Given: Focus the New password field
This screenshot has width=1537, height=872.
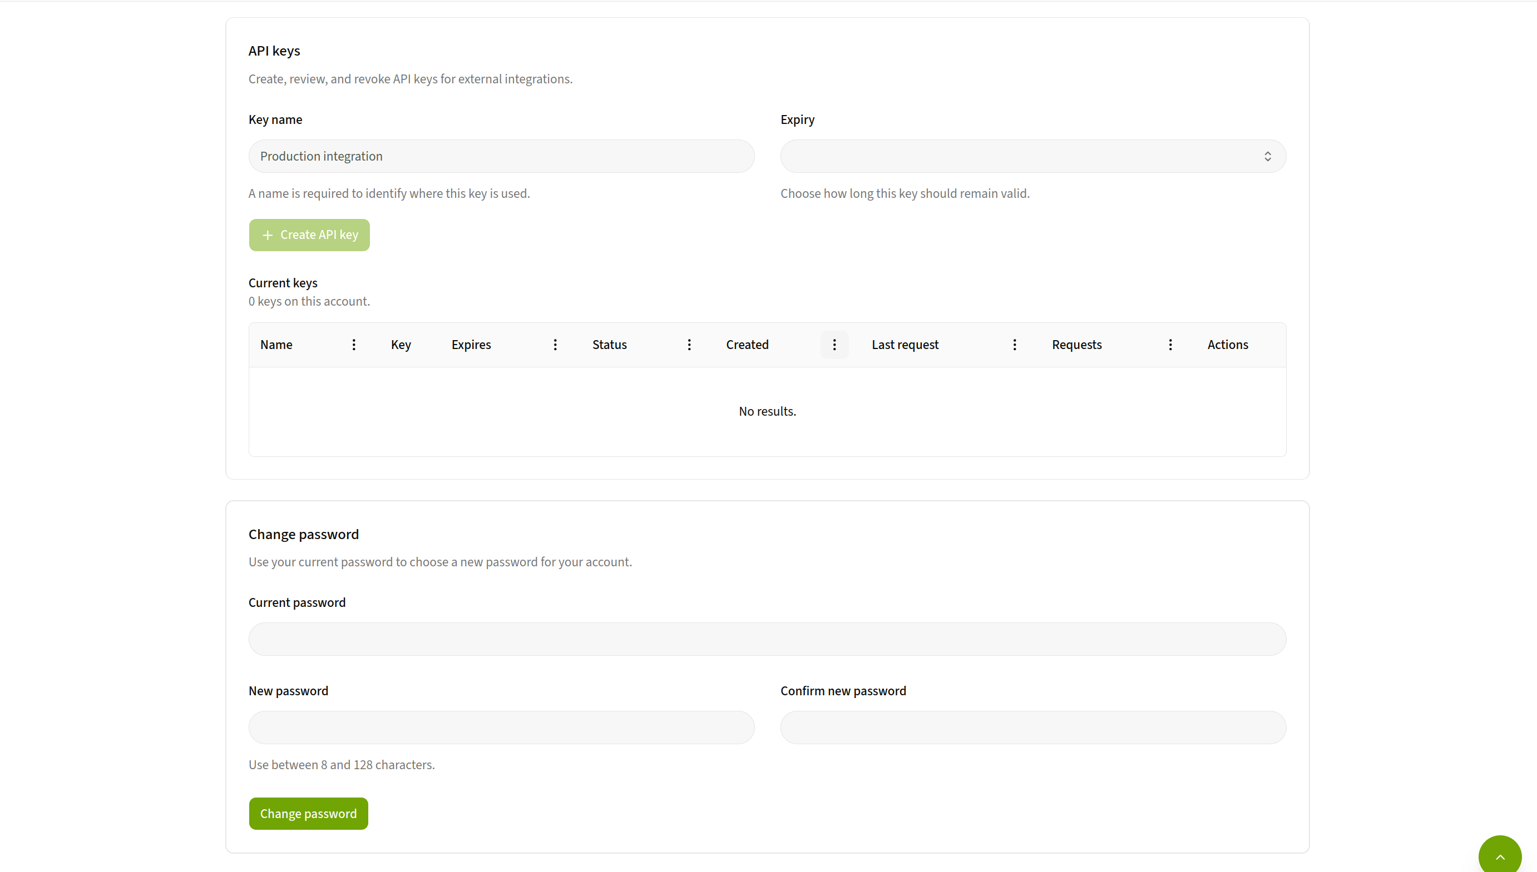Looking at the screenshot, I should [x=501, y=728].
